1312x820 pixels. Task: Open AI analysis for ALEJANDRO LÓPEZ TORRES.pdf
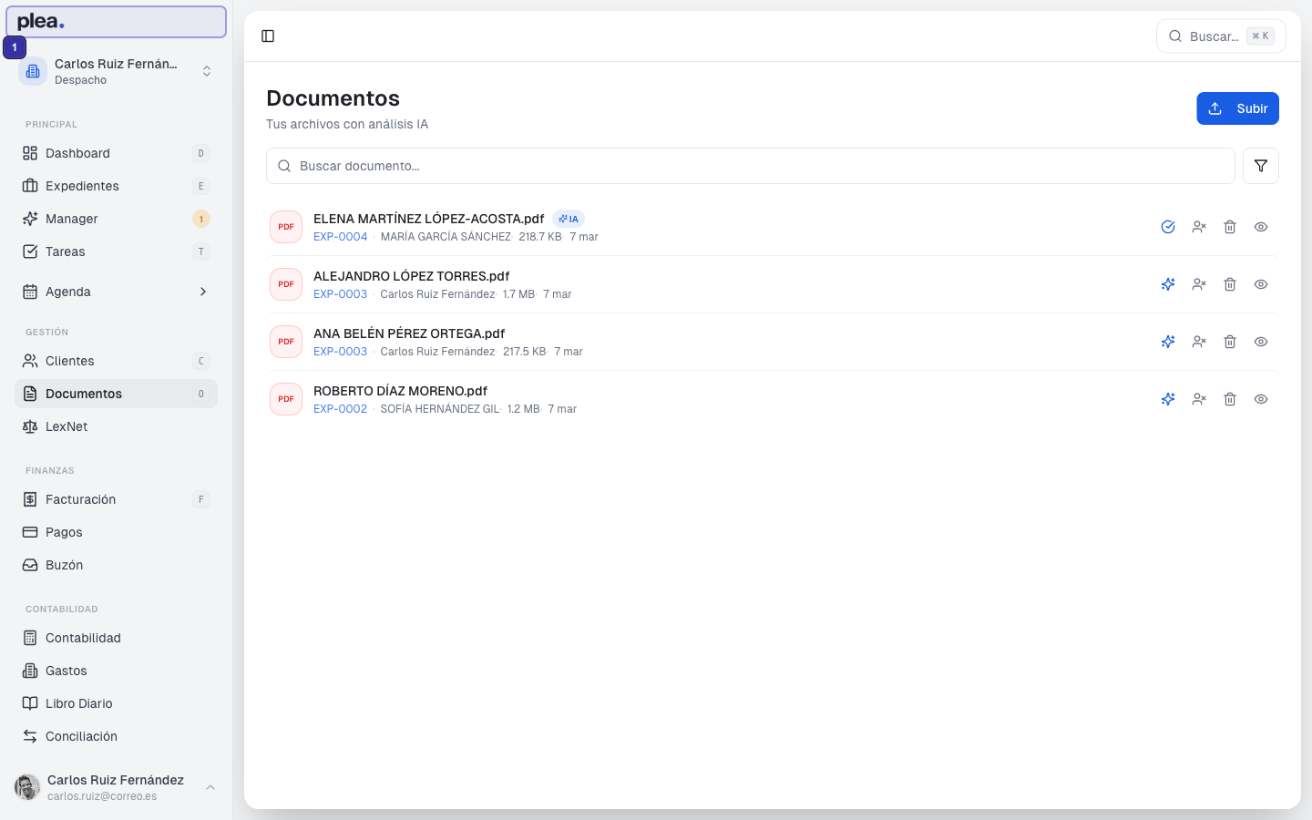coord(1168,284)
